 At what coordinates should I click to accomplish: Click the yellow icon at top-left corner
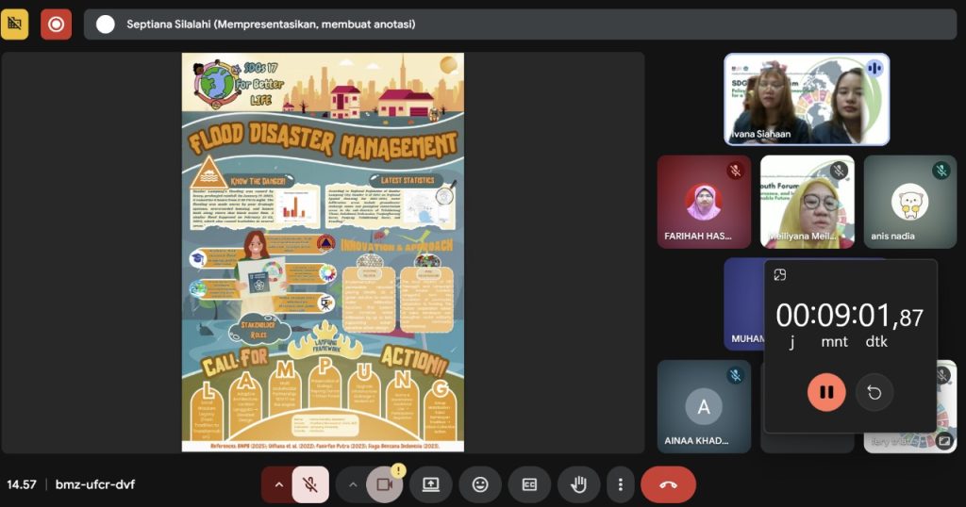(x=14, y=24)
